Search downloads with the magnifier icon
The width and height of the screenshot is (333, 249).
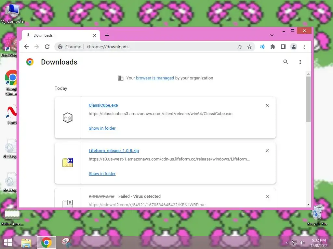[286, 62]
